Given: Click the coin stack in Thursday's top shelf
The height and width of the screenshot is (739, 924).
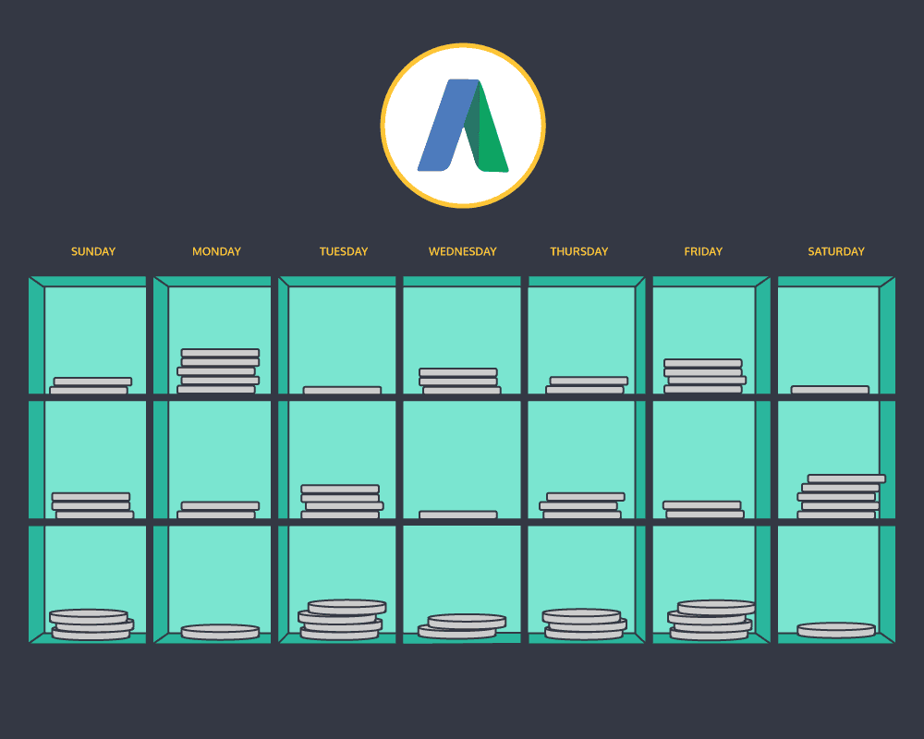Looking at the screenshot, I should (x=587, y=385).
